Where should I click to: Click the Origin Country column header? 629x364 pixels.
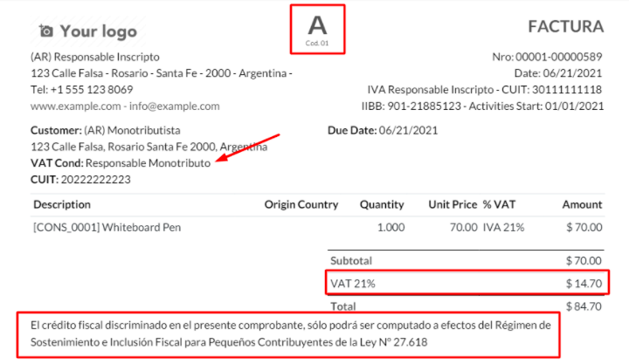[301, 205]
